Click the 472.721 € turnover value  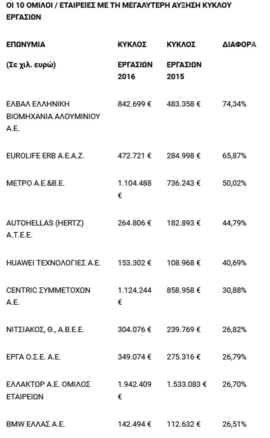pos(135,156)
